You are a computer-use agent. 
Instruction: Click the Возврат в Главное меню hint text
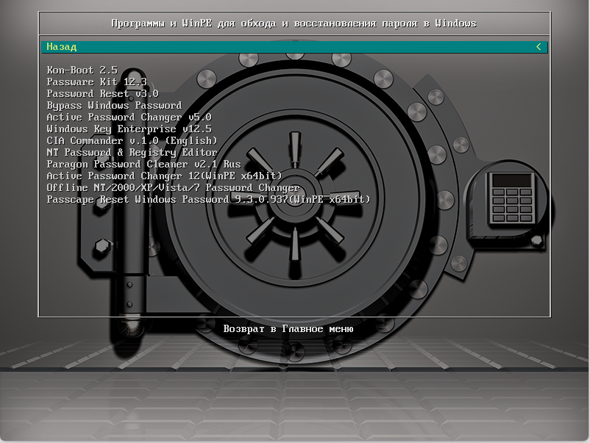pyautogui.click(x=288, y=328)
